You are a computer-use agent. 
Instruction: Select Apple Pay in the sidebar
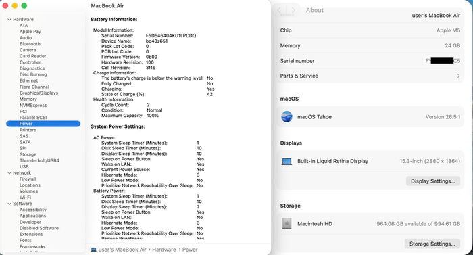coord(30,31)
